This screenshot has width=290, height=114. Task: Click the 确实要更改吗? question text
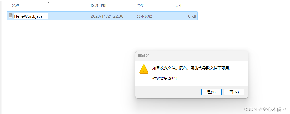(165, 78)
